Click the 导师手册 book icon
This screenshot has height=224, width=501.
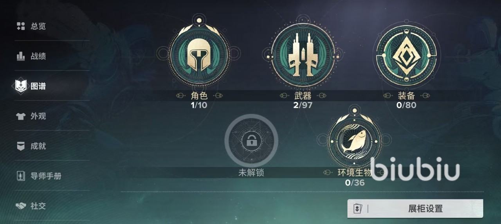coord(20,176)
